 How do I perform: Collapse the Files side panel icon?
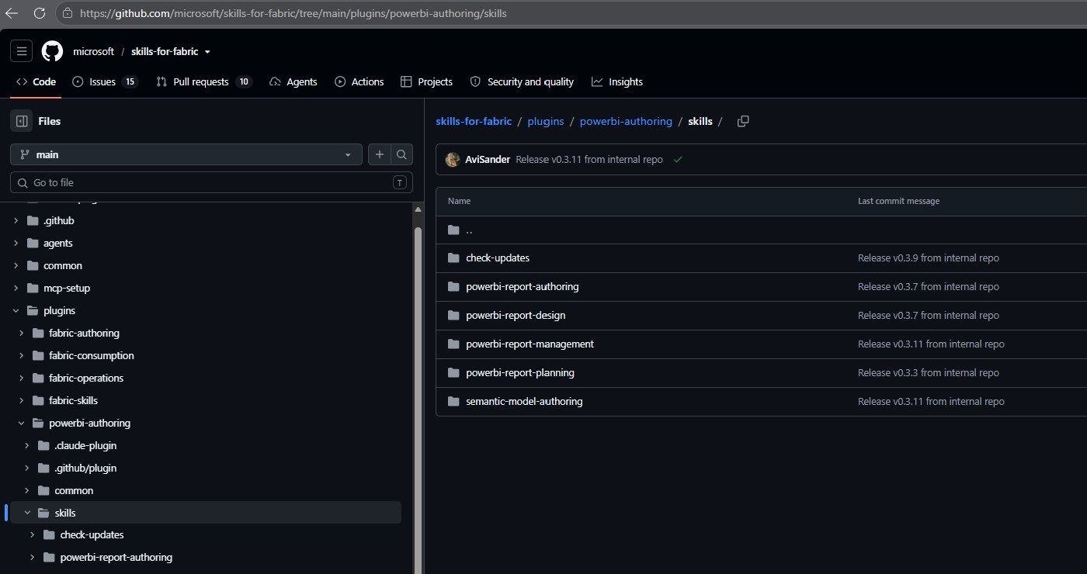point(22,121)
